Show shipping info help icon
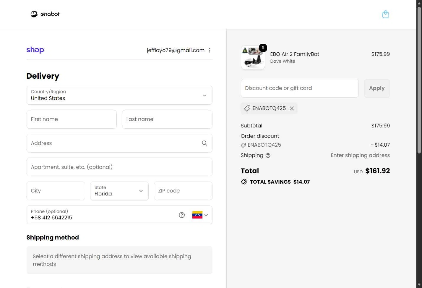Screen dimensions: 422x288 point(268,156)
